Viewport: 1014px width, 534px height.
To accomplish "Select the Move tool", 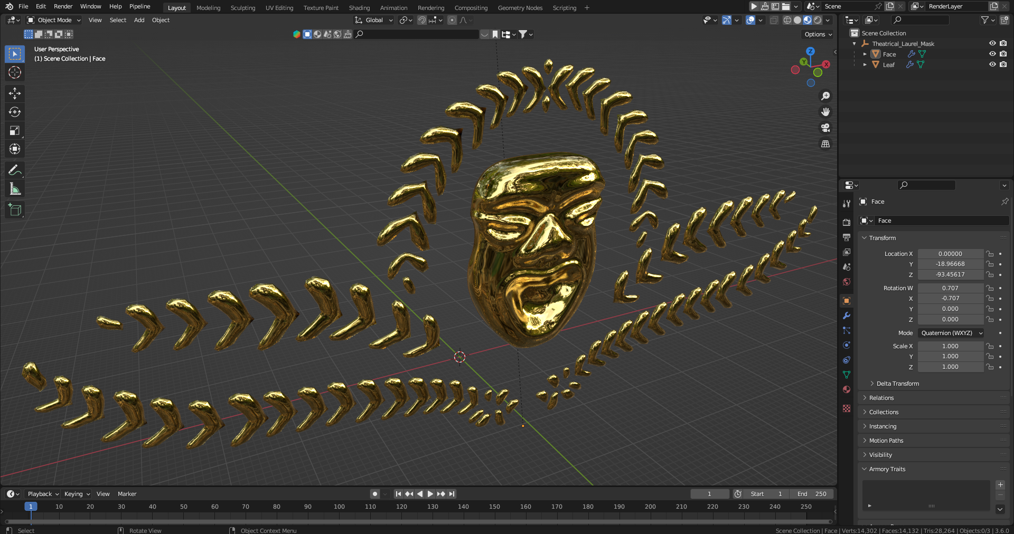I will point(15,93).
